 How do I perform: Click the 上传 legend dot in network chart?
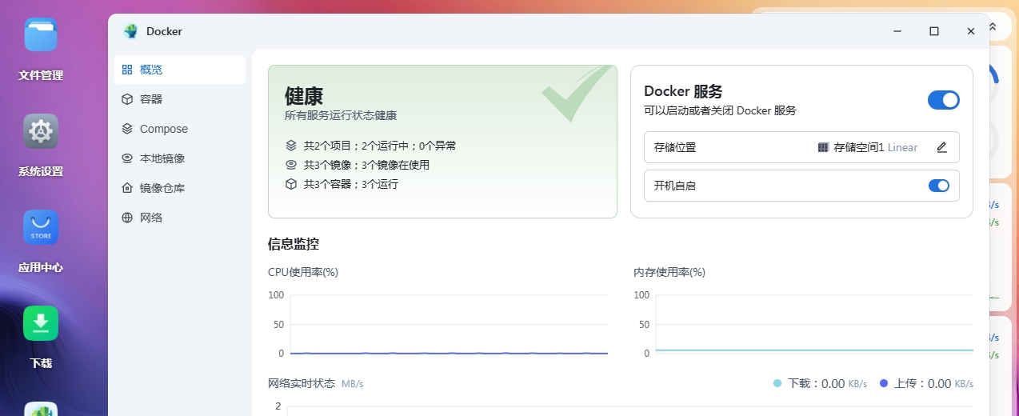tap(884, 384)
